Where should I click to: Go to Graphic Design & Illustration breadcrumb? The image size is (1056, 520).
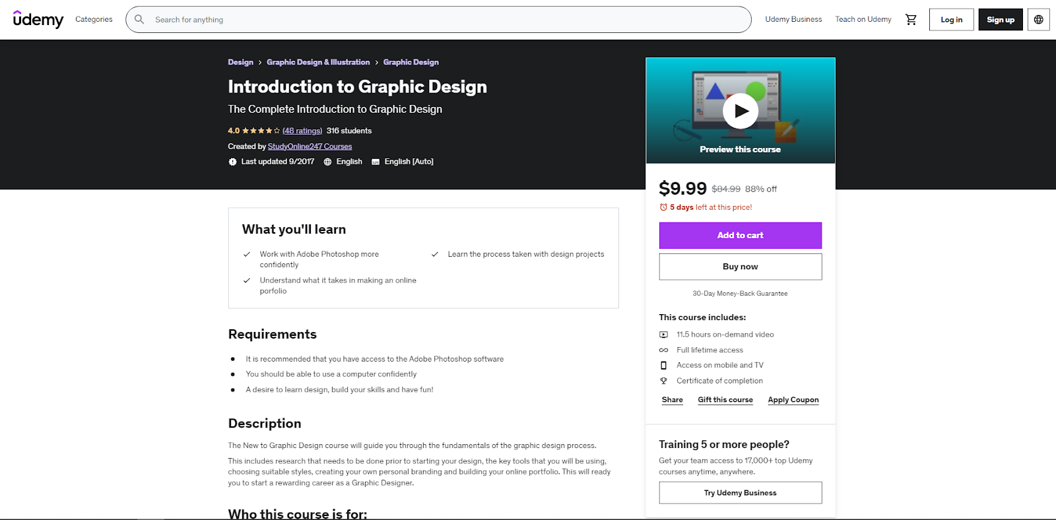(318, 62)
